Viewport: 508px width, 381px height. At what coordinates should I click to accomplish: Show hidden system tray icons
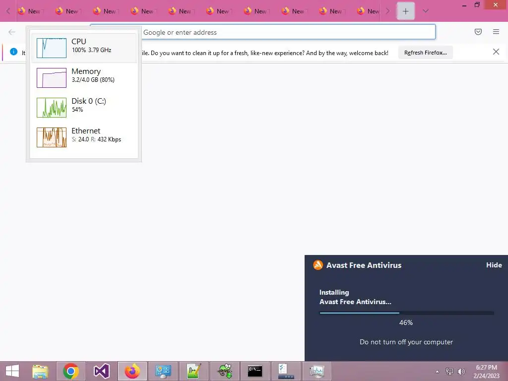pos(438,372)
